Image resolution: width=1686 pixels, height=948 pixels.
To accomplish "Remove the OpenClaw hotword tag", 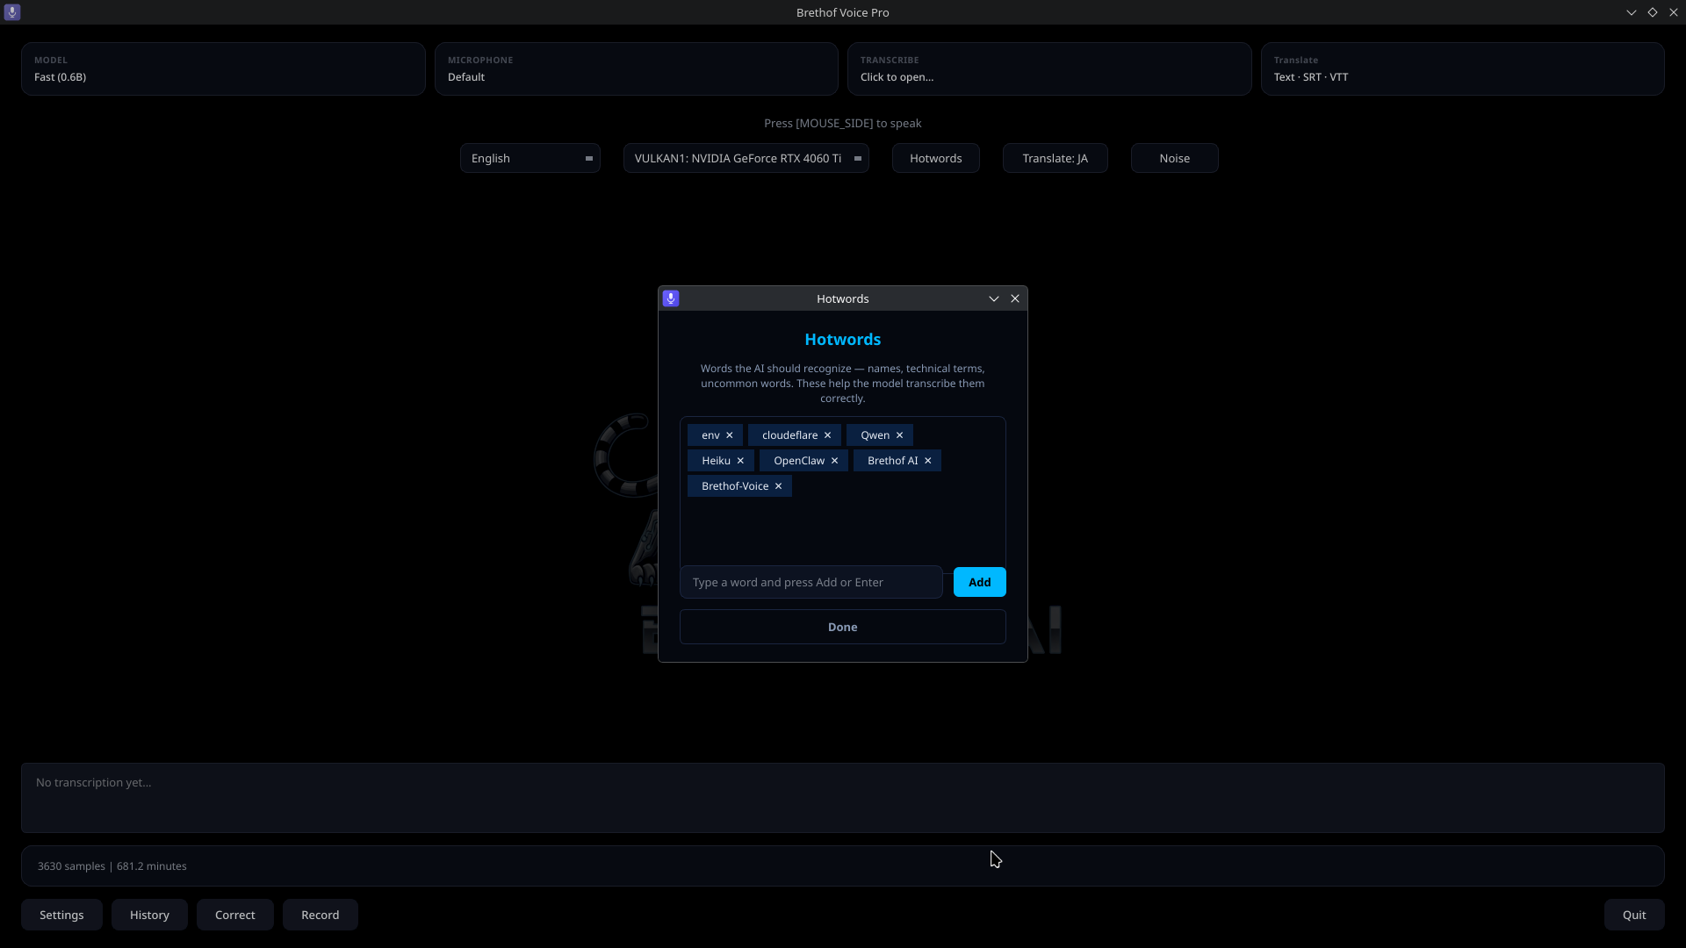I will tap(834, 461).
